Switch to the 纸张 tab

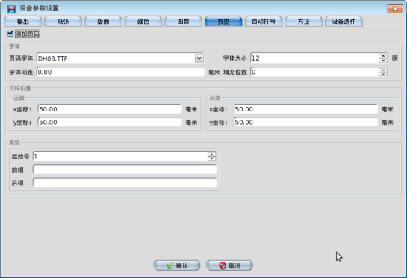[63, 22]
